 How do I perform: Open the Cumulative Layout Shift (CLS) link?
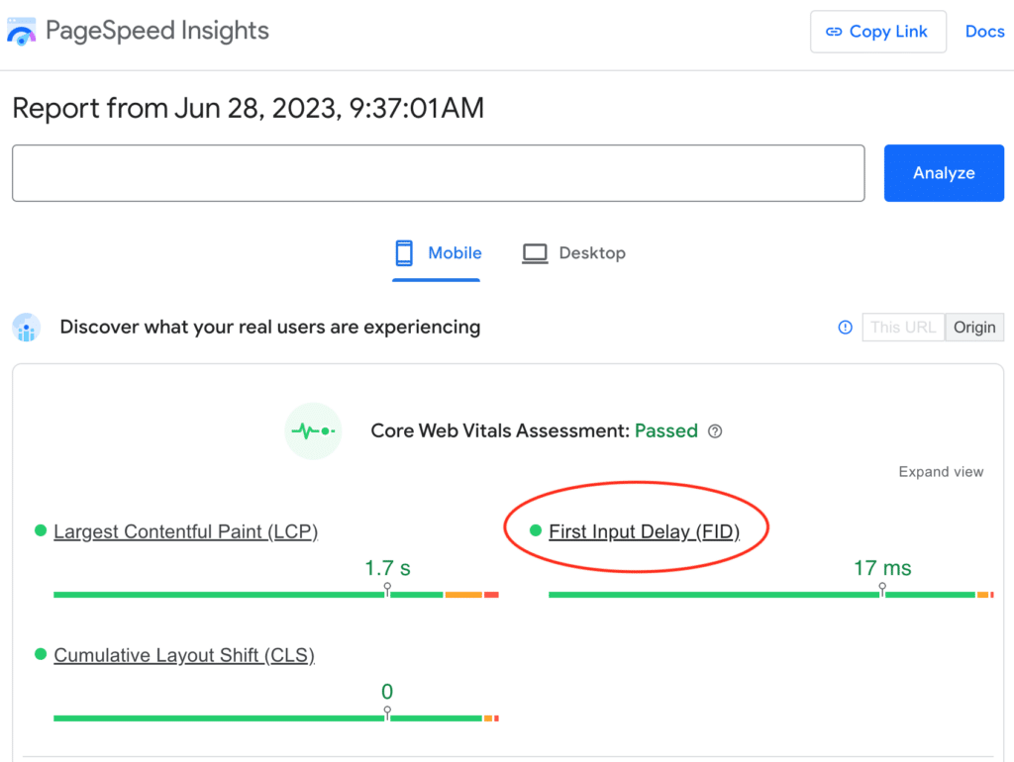184,655
